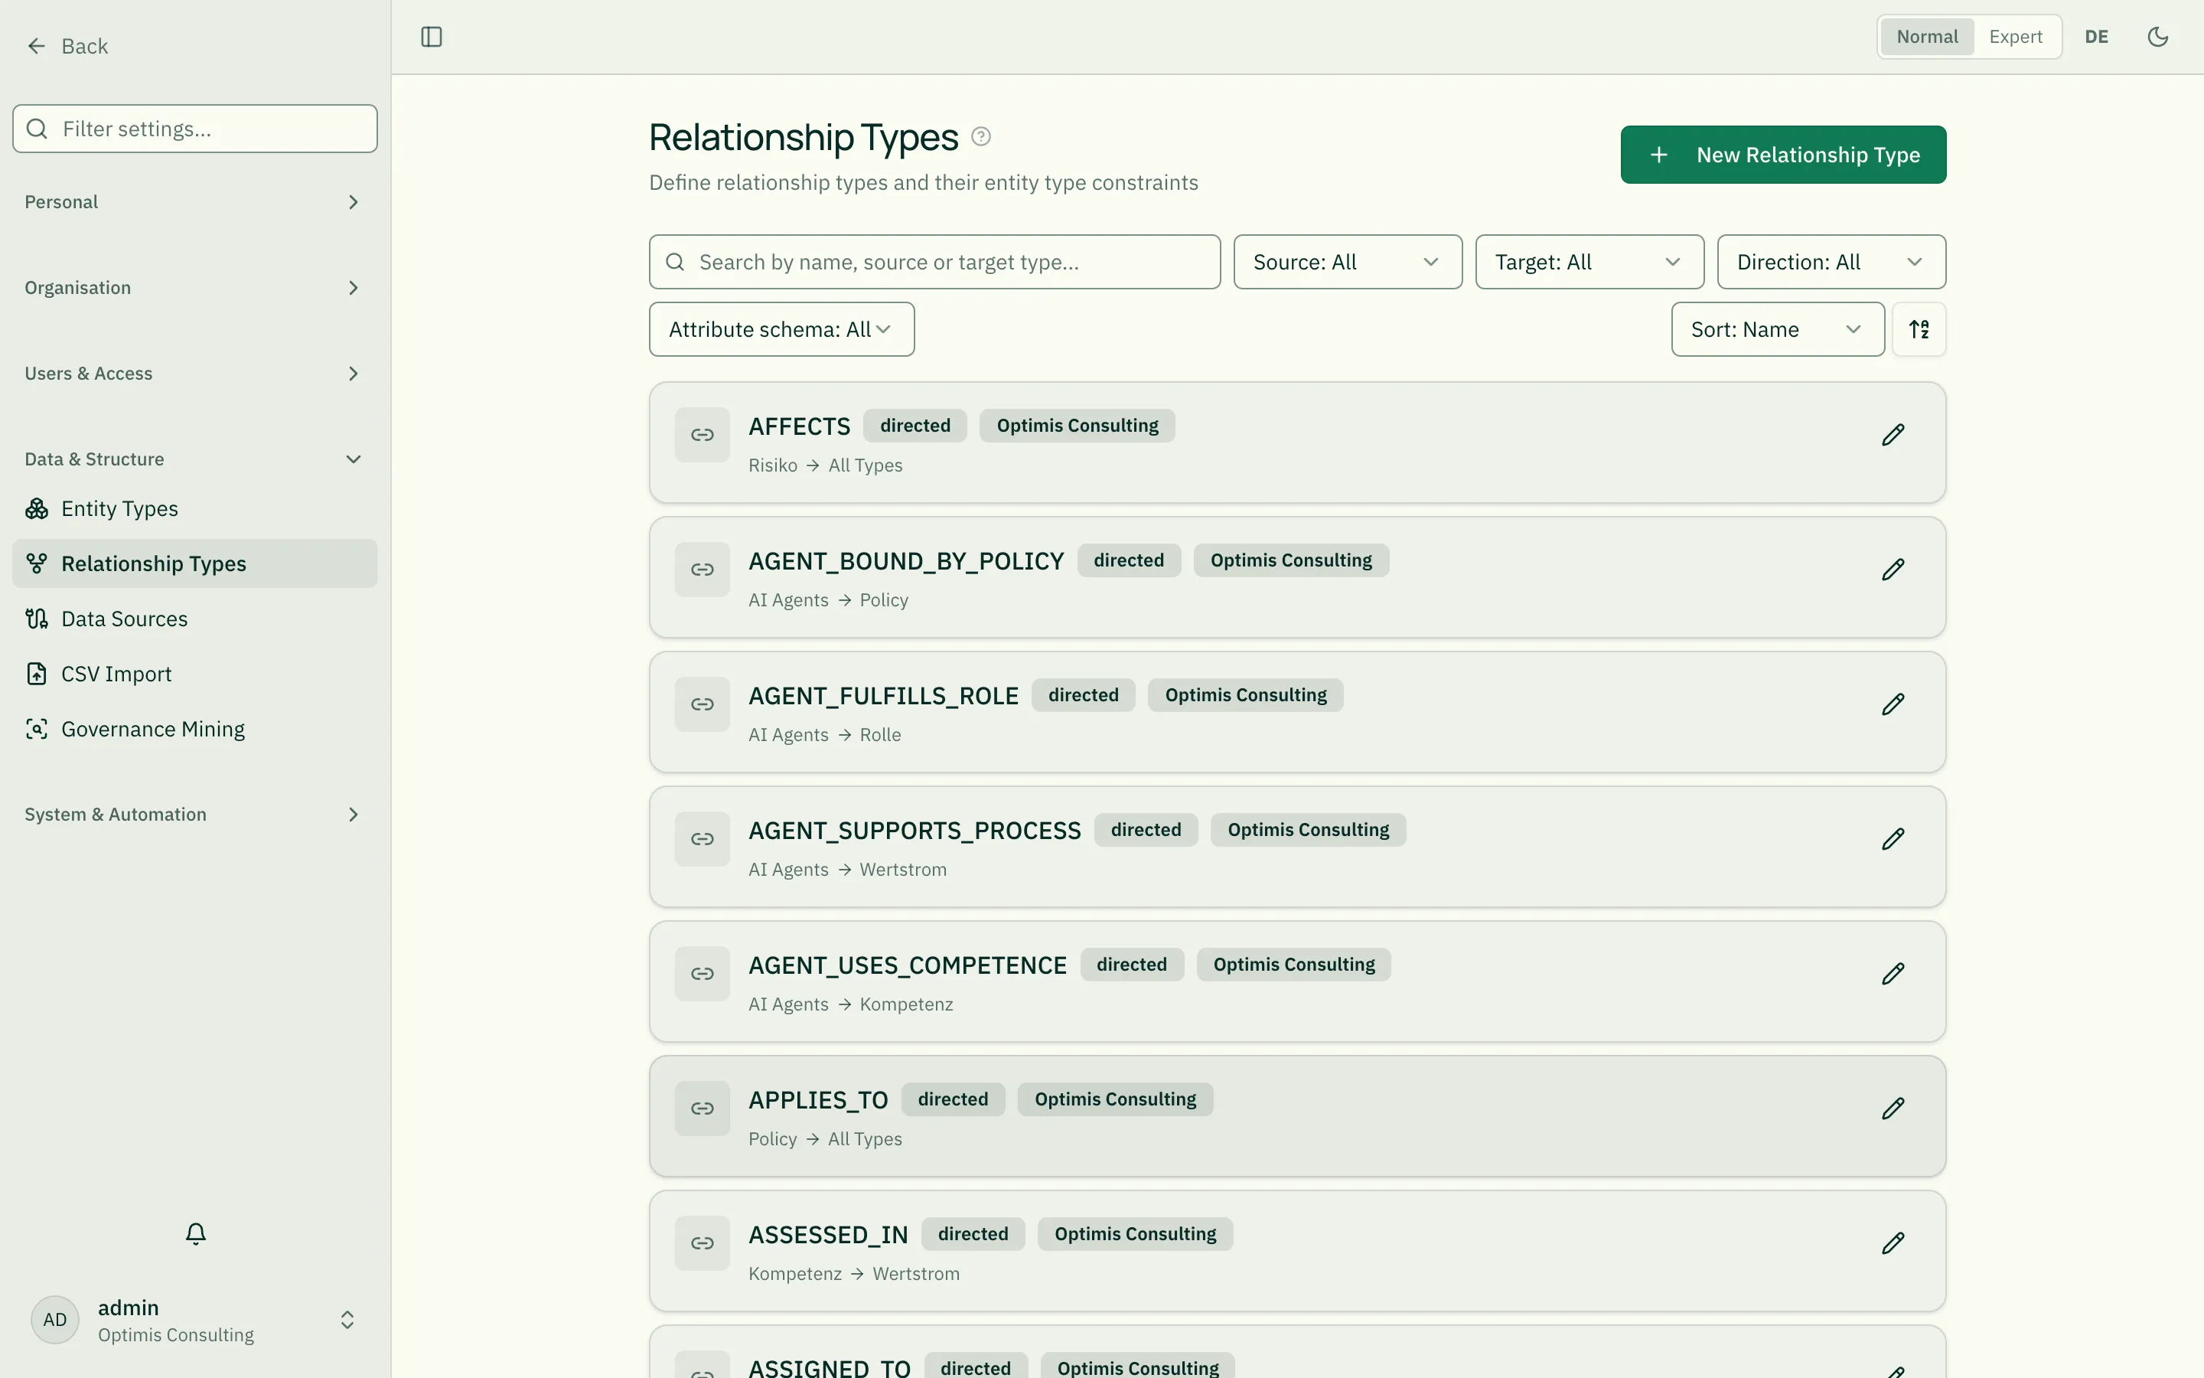Go Back using the arrow link
Image resolution: width=2204 pixels, height=1378 pixels.
tap(67, 47)
